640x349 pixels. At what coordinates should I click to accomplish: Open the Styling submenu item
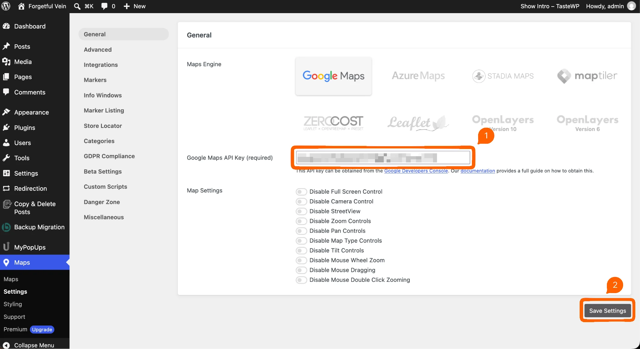[13, 304]
